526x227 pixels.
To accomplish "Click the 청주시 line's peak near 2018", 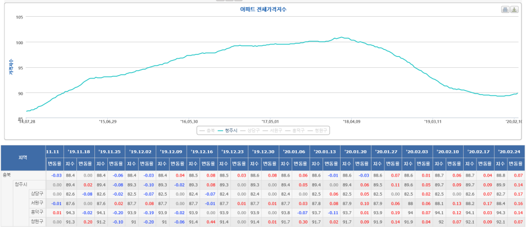I will pos(342,37).
